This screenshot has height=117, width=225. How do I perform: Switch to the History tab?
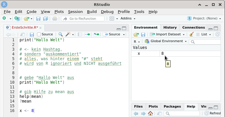coord(170,27)
